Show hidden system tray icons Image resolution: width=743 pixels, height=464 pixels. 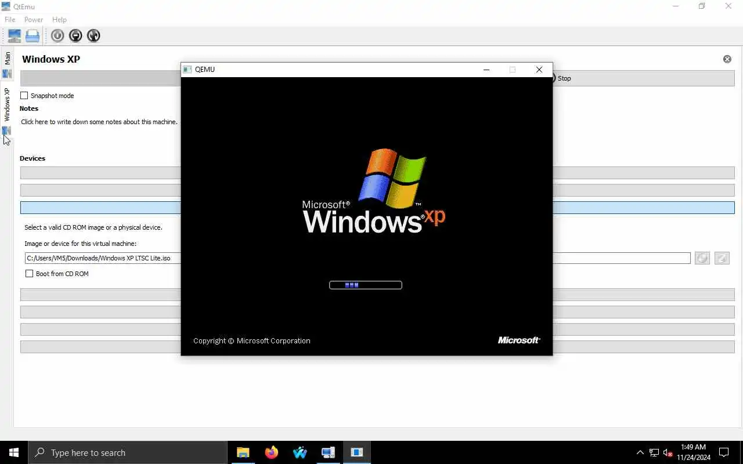[640, 452]
